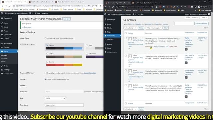Click First Name field containing Moovendran
The height and width of the screenshot is (120, 213).
coord(64,105)
